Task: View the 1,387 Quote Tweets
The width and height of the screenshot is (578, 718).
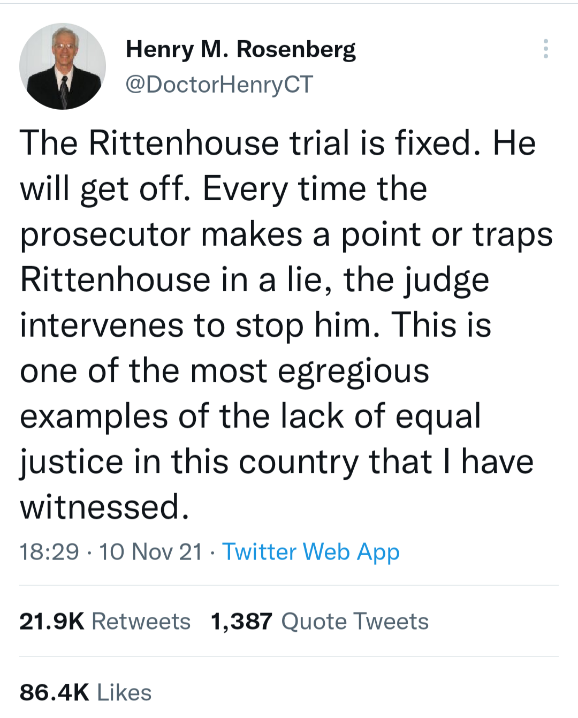Action: pos(320,622)
